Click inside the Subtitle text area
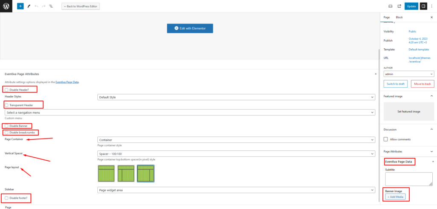Screen dimensions: 437x209 click(x=409, y=179)
